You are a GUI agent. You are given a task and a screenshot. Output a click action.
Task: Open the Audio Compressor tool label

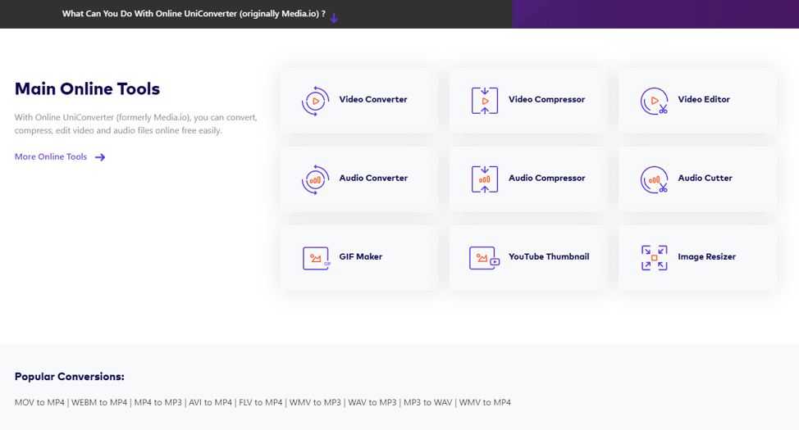[547, 178]
